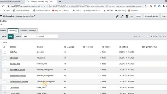Open the remove.bg bookmark

(x=121, y=10)
